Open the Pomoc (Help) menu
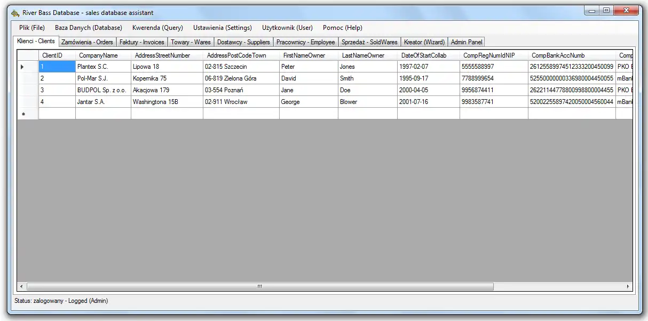Viewport: 648px width, 321px height. [x=343, y=28]
